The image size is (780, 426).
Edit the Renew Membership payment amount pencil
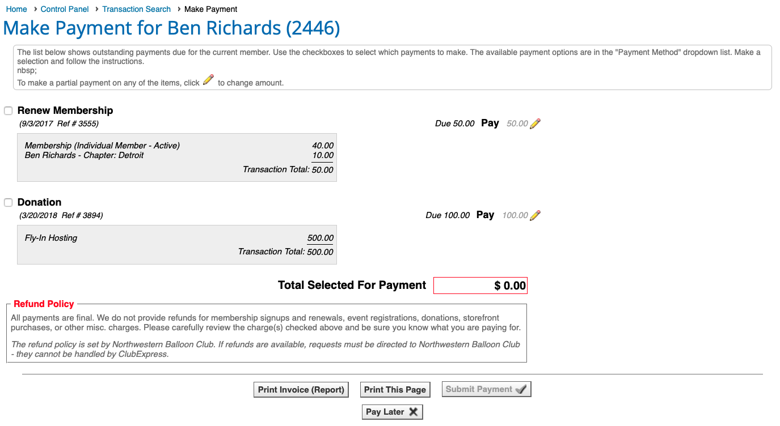tap(536, 123)
